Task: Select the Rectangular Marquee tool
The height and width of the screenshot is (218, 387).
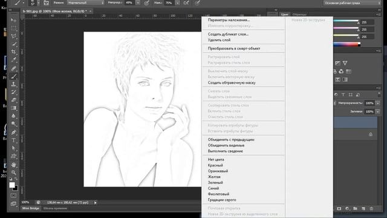Action: 13,28
